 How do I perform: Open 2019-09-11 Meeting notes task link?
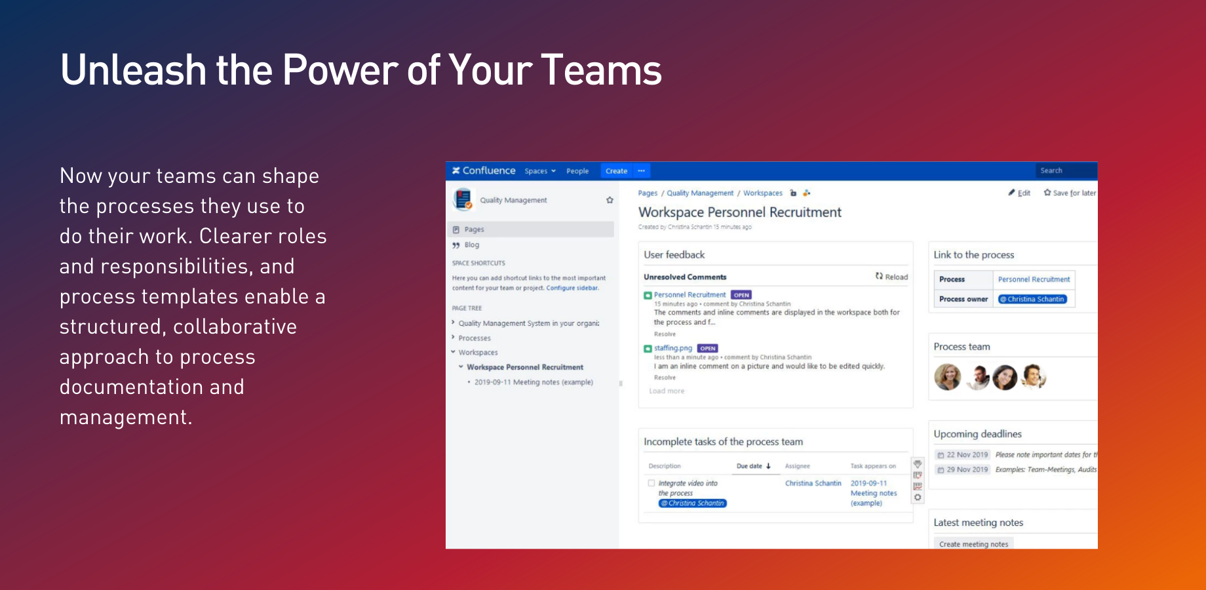(x=874, y=493)
